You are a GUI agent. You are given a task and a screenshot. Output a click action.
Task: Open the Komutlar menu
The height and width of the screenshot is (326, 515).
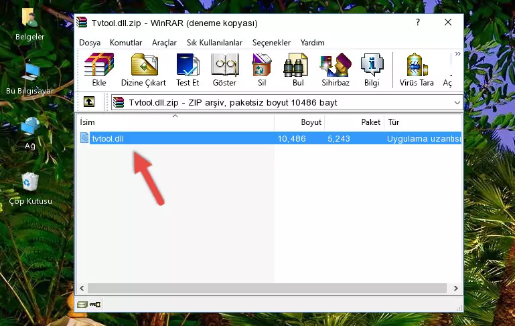[126, 43]
